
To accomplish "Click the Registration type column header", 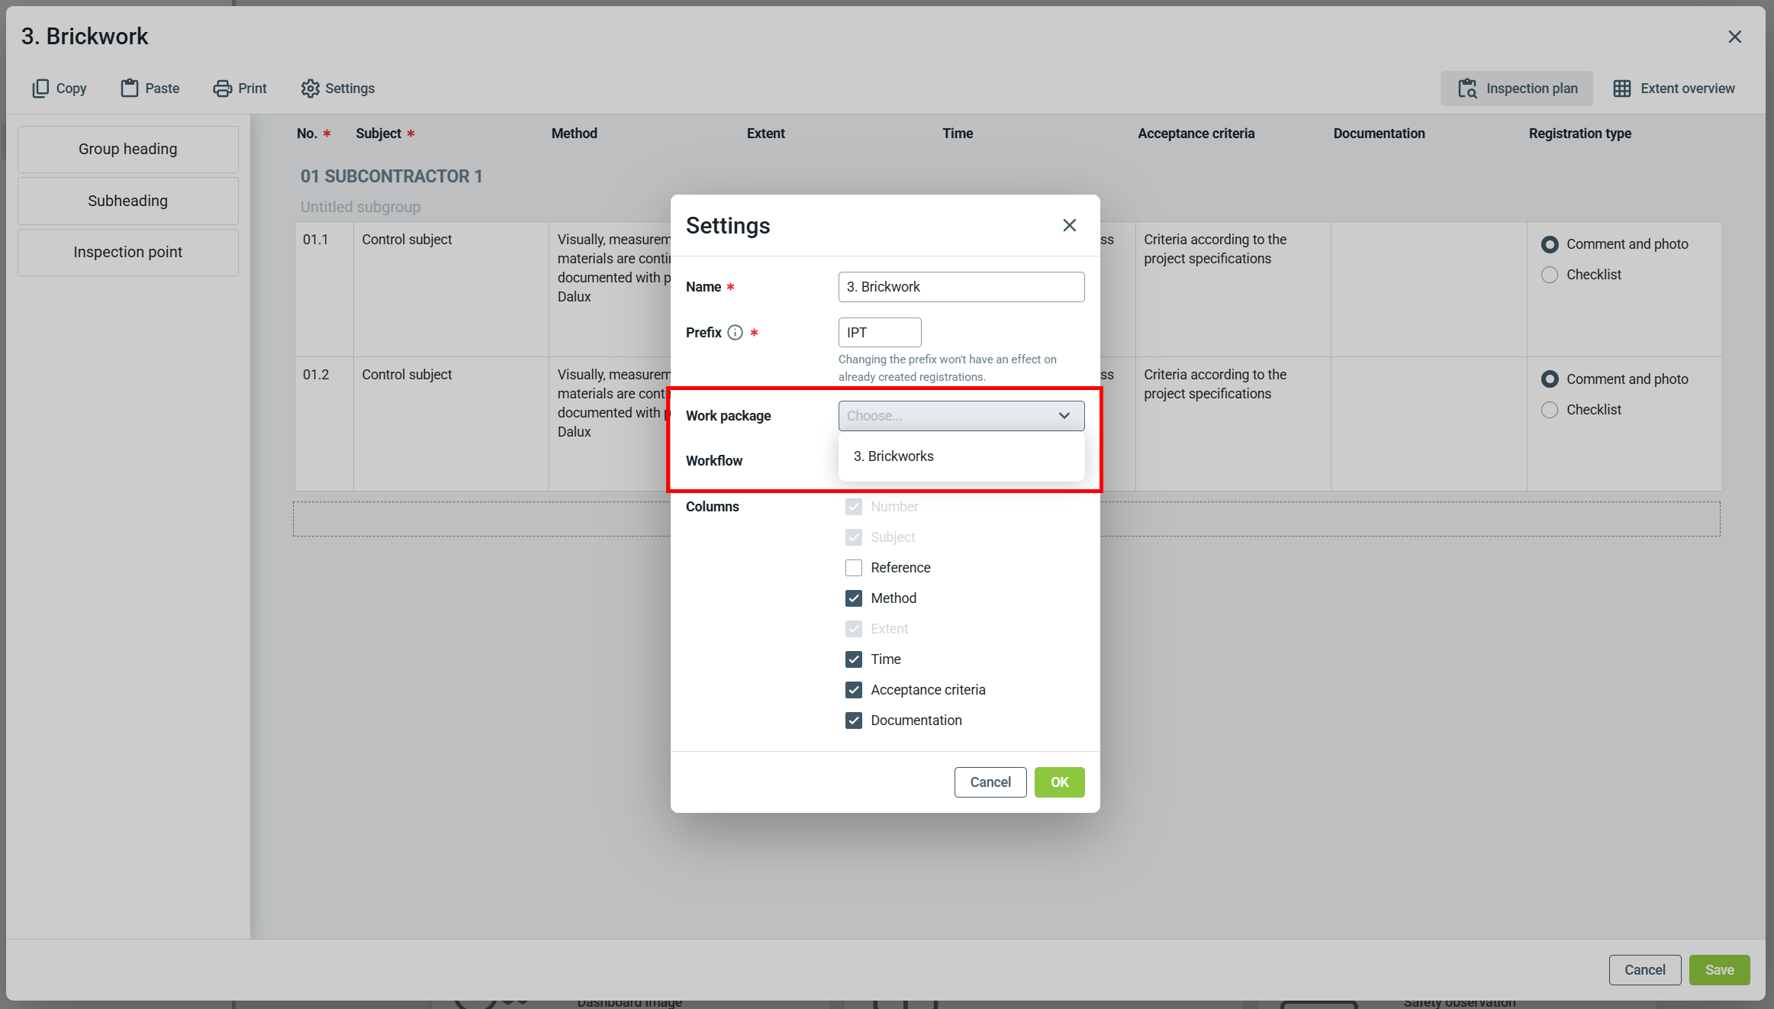I will click(1579, 134).
